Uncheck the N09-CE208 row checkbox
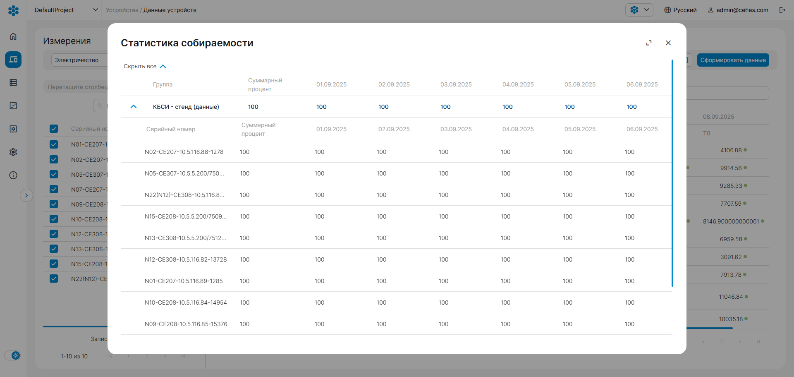 coord(54,204)
